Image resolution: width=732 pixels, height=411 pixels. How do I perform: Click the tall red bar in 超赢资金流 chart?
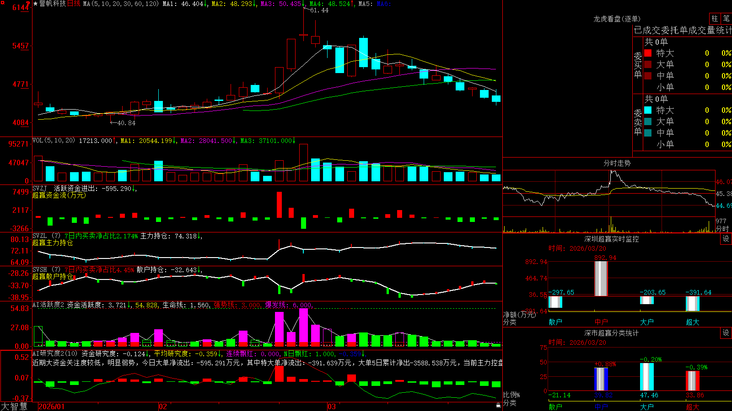279,205
